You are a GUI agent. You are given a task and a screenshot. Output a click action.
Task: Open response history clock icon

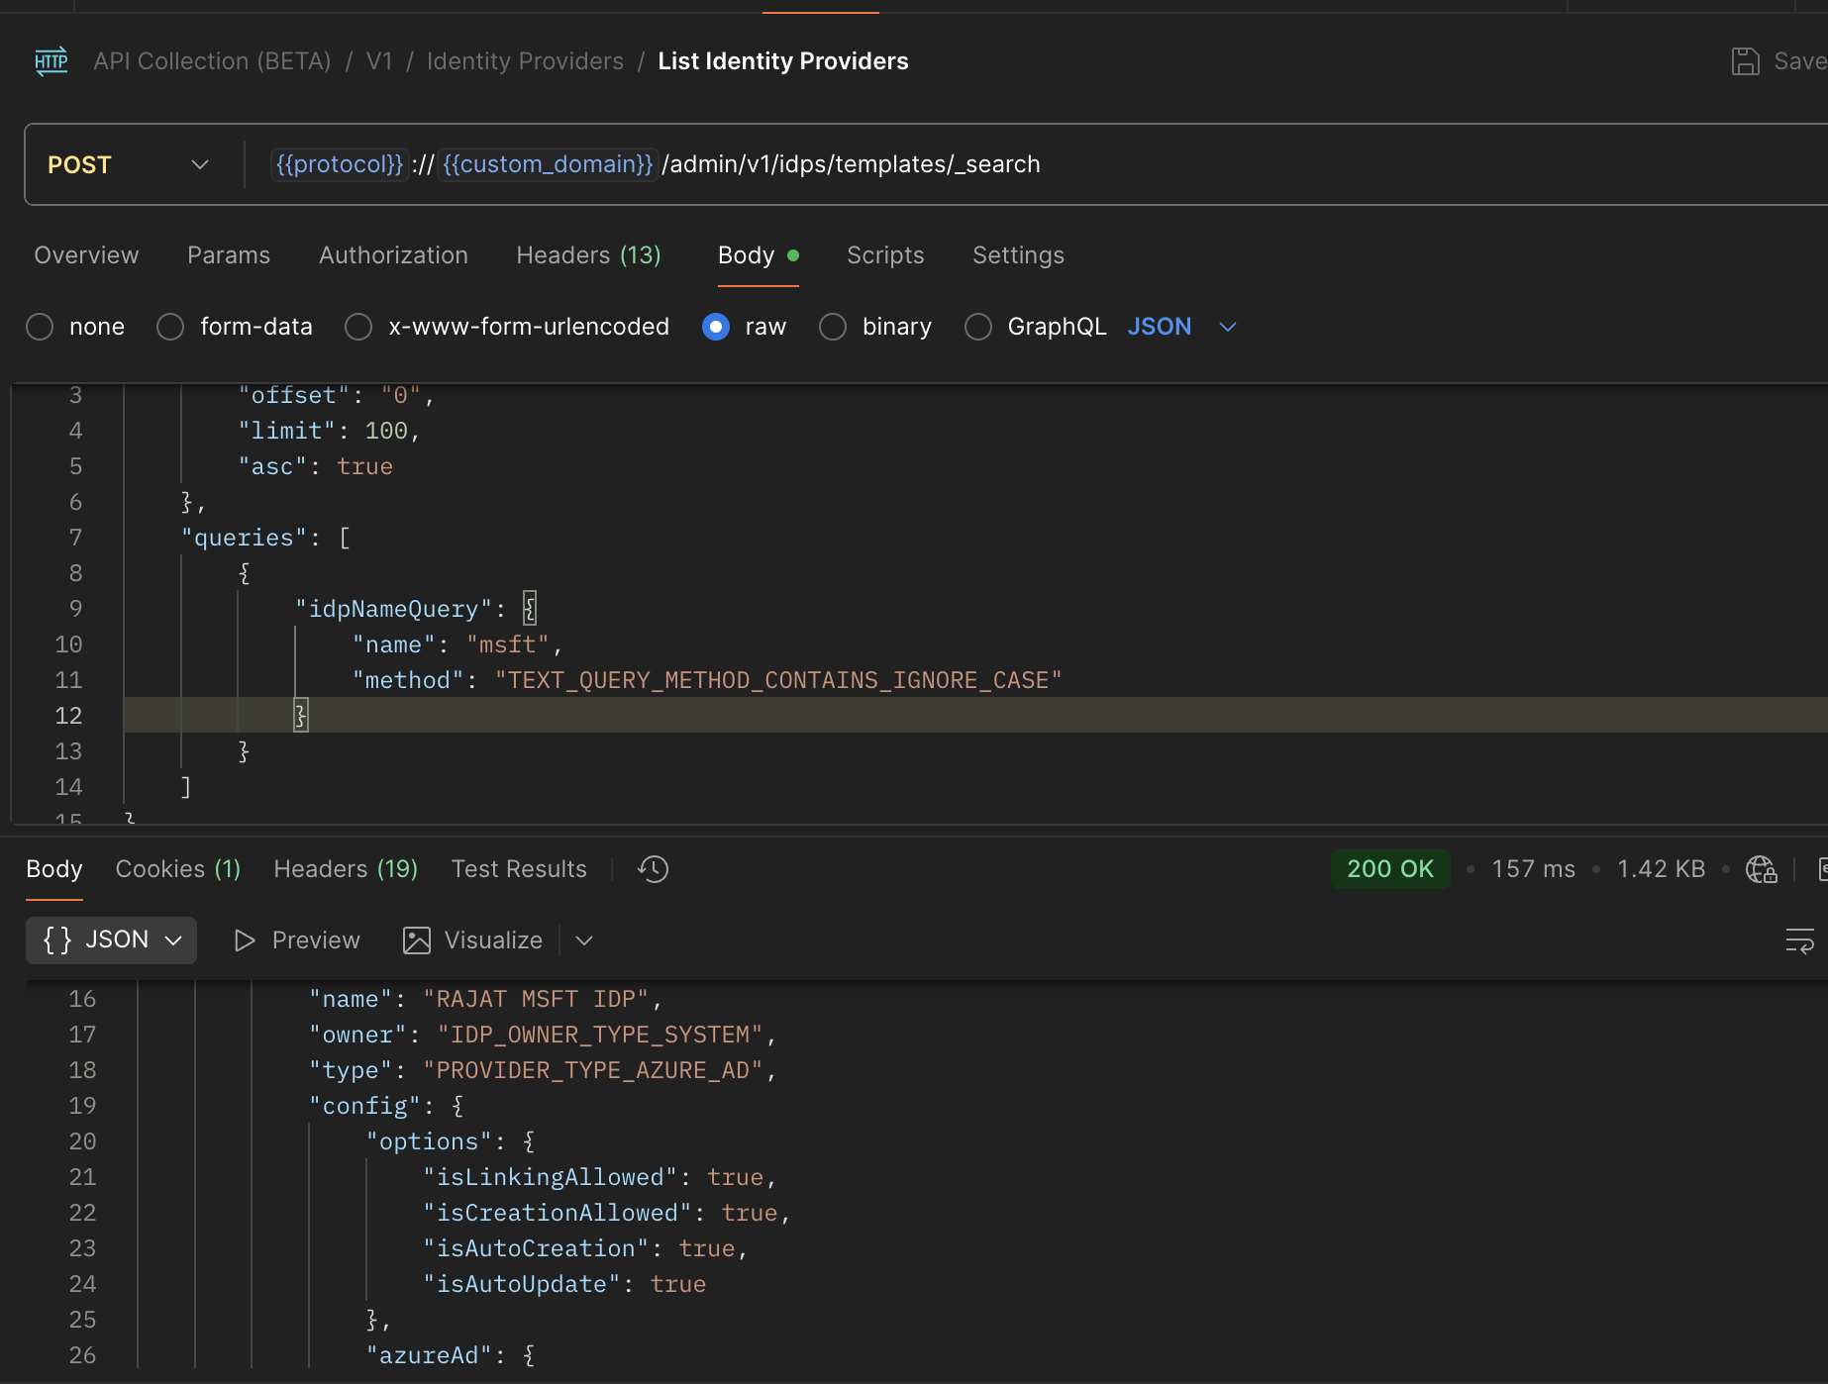(x=654, y=869)
